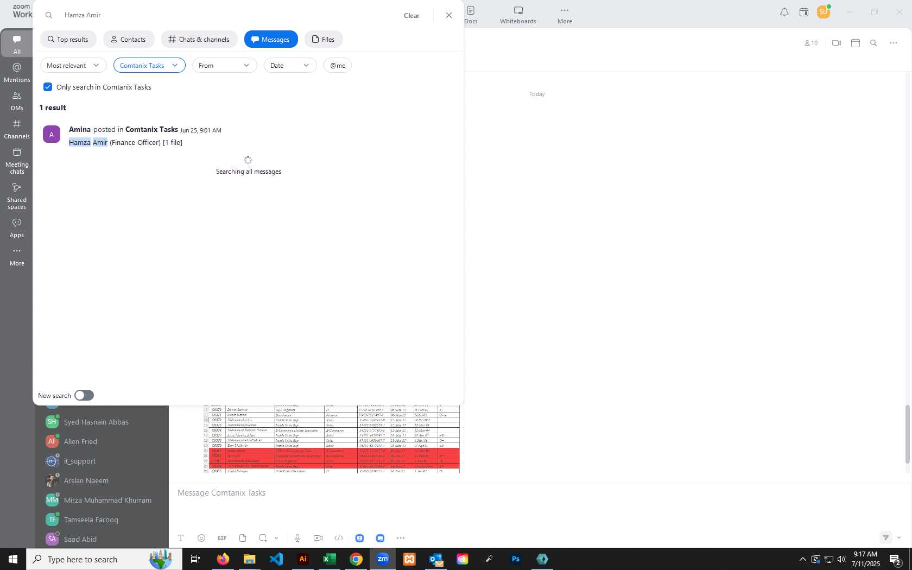
Task: Search within the channel
Action: [x=873, y=43]
